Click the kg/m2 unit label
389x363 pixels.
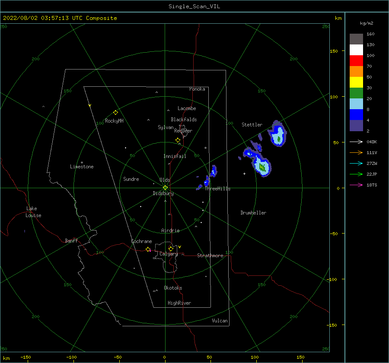[367, 23]
